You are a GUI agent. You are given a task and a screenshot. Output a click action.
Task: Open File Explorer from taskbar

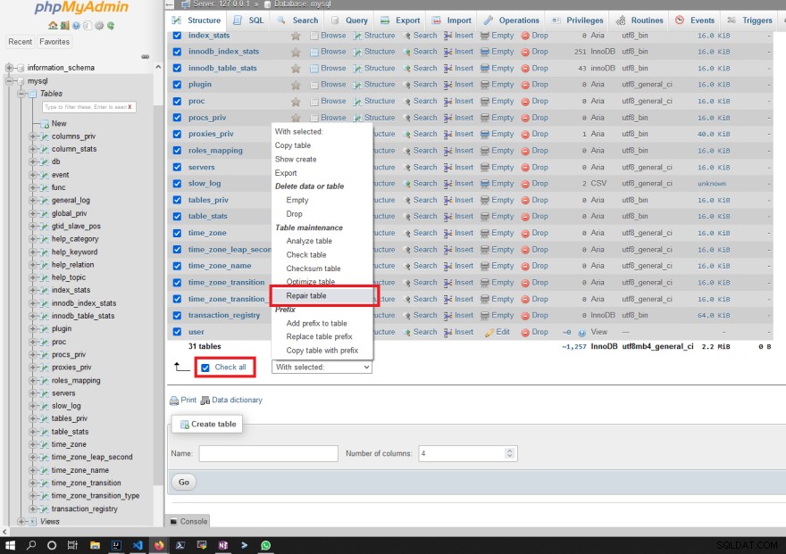point(95,545)
